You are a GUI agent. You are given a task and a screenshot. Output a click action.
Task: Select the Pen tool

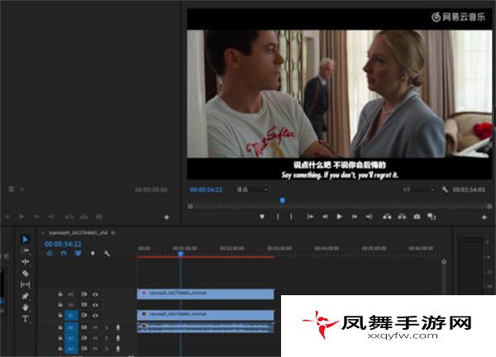click(x=26, y=296)
